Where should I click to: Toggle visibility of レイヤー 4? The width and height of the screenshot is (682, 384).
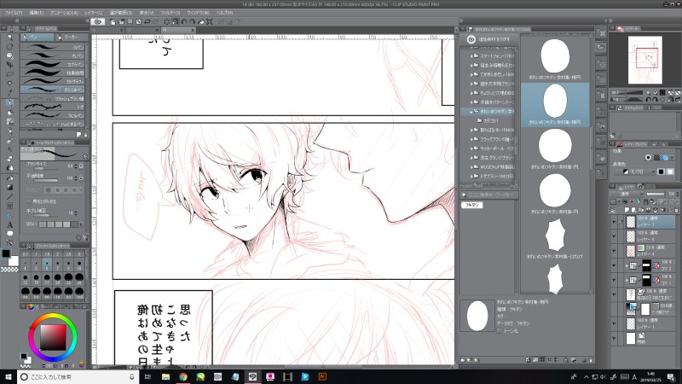pos(614,251)
